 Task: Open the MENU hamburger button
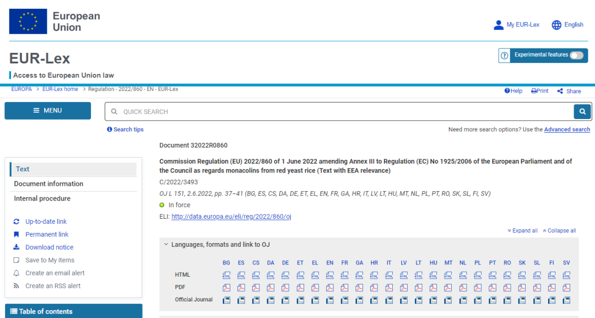[48, 111]
